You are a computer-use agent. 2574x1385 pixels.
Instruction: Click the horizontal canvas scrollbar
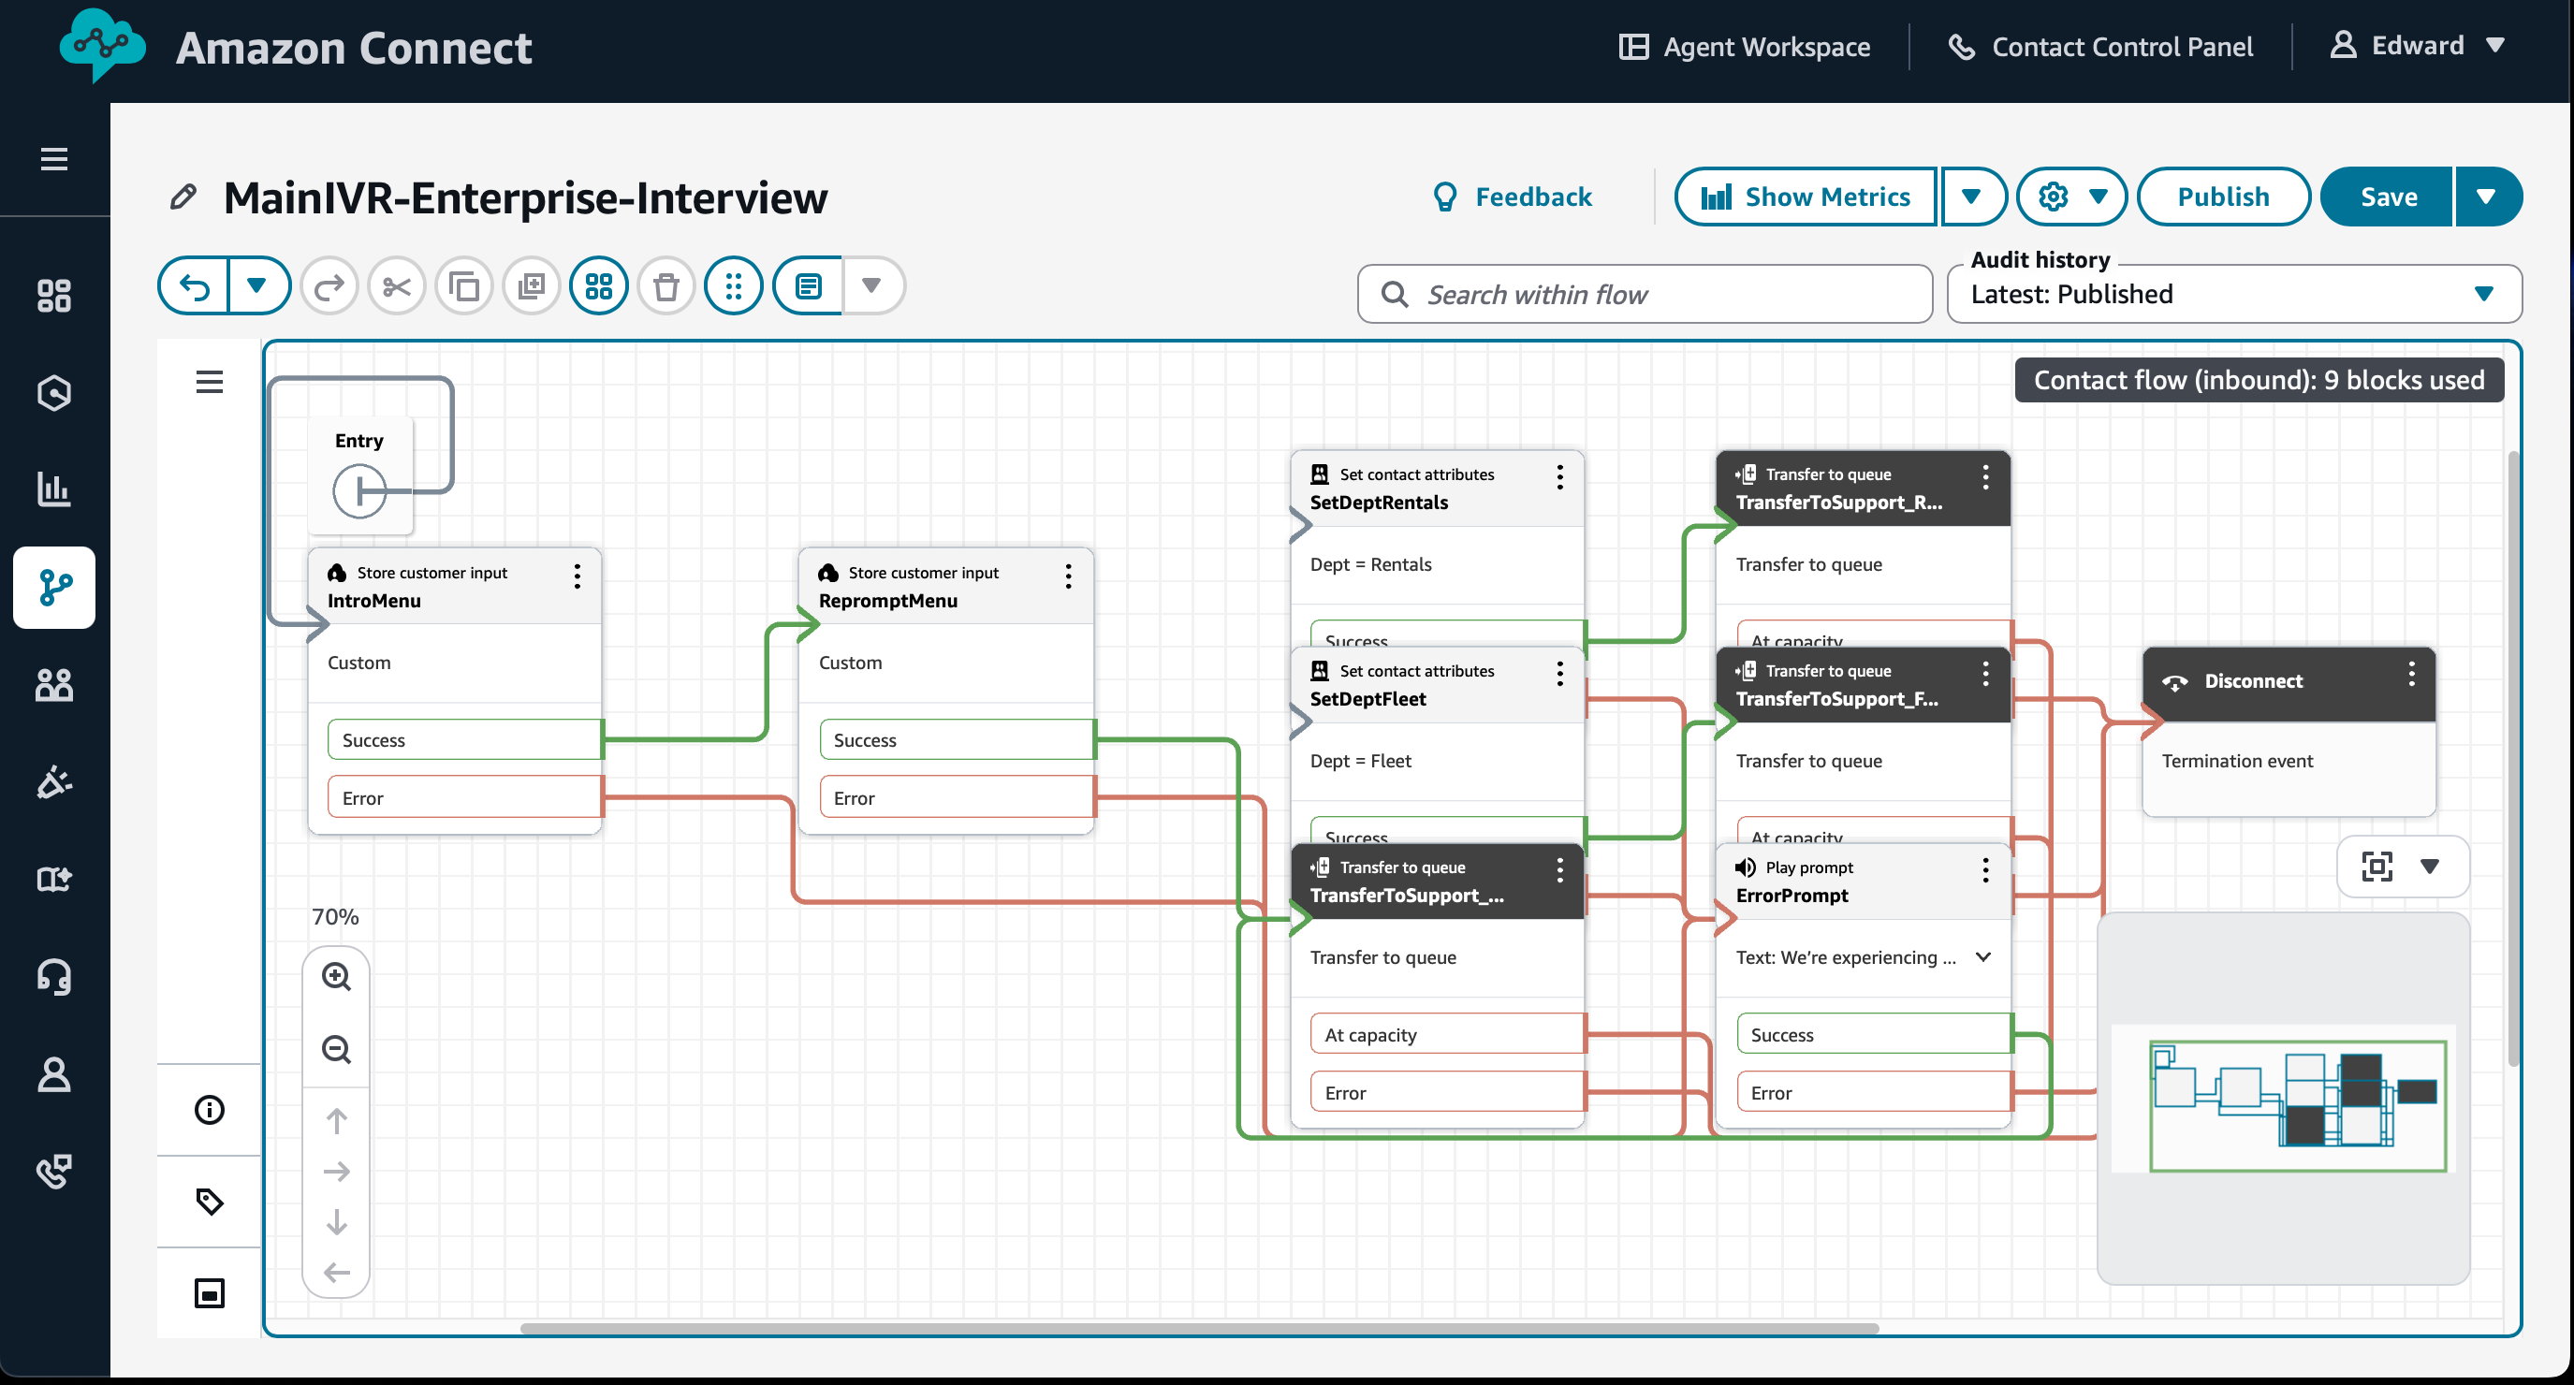pyautogui.click(x=1199, y=1328)
